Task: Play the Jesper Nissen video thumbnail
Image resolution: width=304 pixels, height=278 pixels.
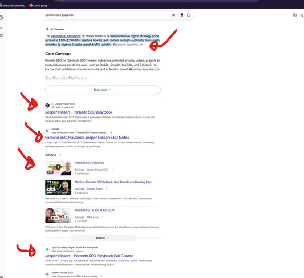Action: coord(58,168)
